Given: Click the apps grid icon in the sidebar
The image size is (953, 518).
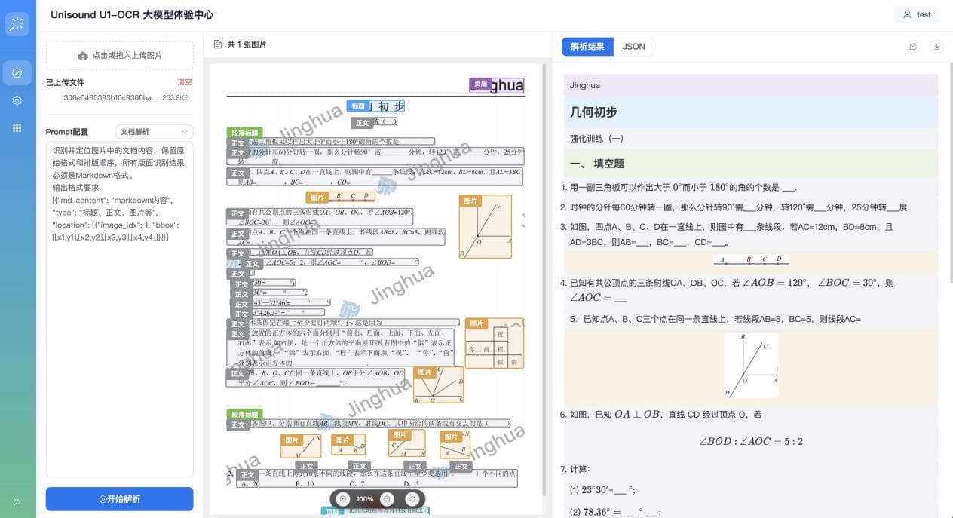Looking at the screenshot, I should pyautogui.click(x=17, y=127).
